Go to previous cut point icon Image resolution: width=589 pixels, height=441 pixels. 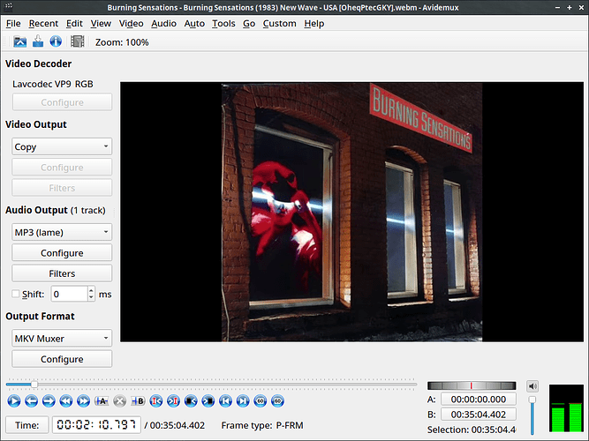(156, 401)
